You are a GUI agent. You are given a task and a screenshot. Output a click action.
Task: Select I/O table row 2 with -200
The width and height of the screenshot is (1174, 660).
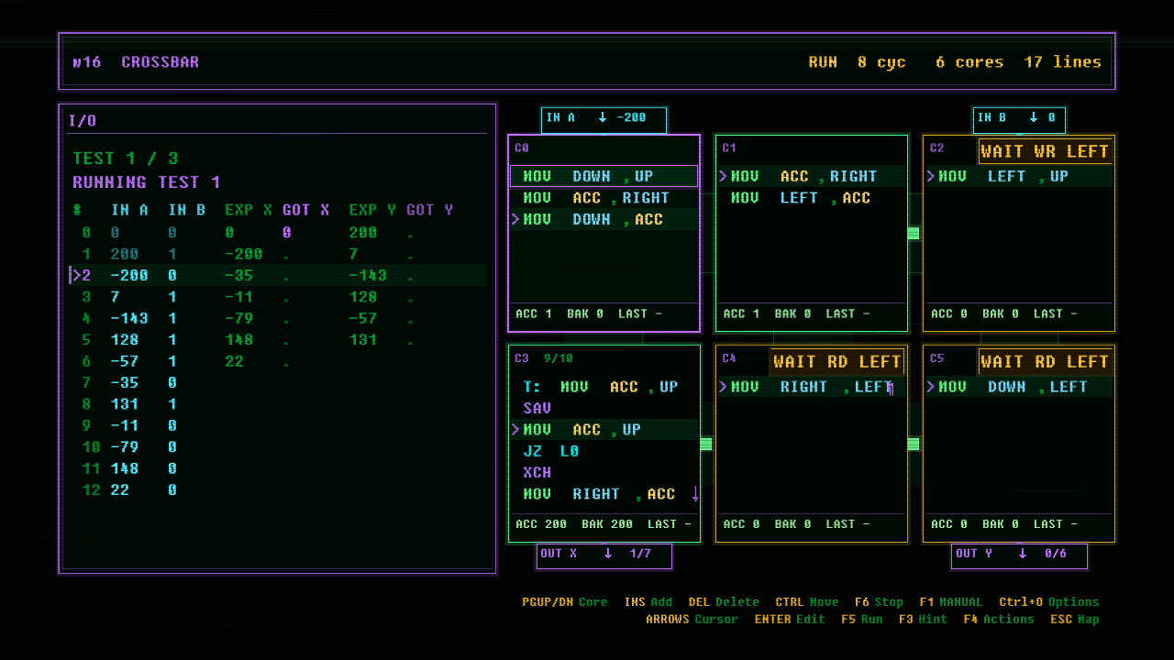coord(278,275)
